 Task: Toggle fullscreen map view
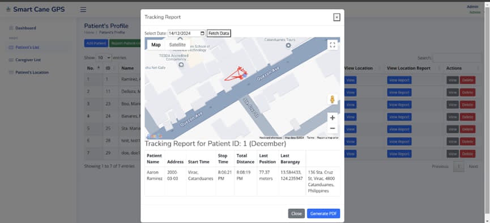pos(333,45)
